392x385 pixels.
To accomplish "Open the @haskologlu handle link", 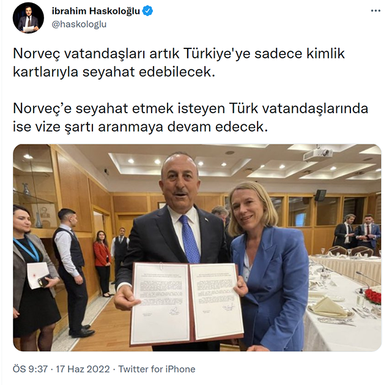I will [79, 24].
